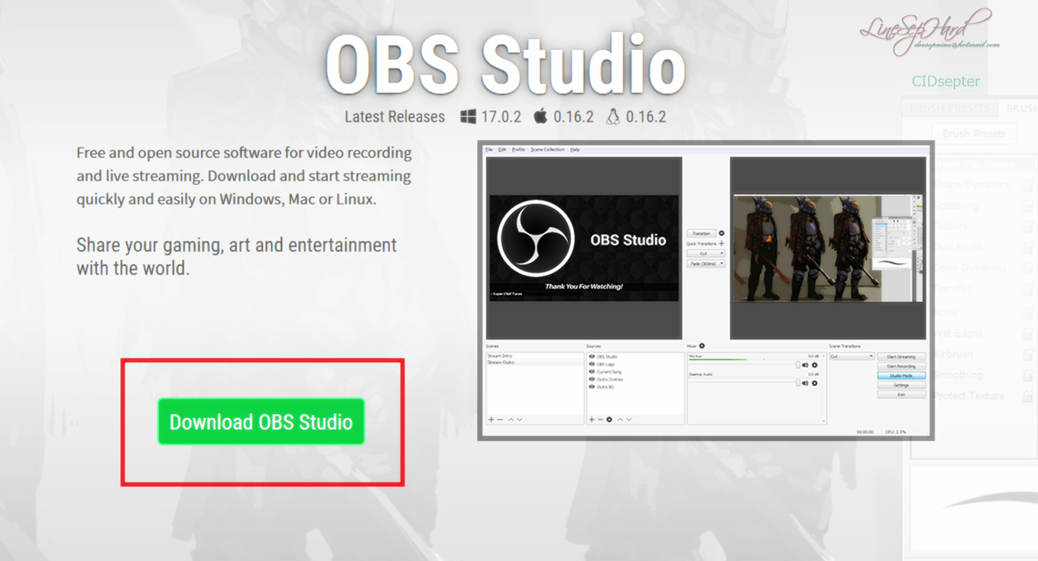This screenshot has width=1038, height=561.
Task: Expand the Scene Transitions Cut dropdown
Action: tap(852, 356)
